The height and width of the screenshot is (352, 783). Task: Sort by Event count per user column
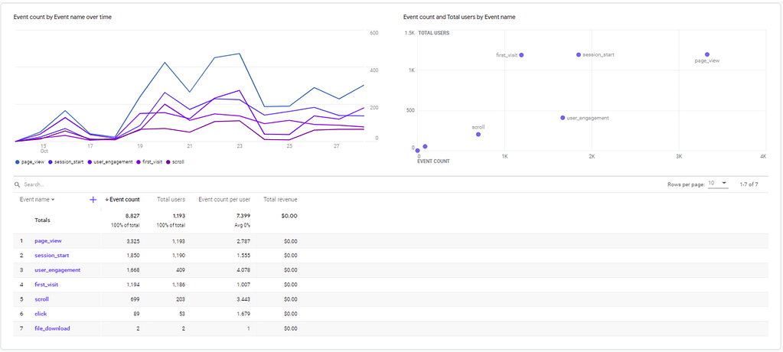point(224,199)
